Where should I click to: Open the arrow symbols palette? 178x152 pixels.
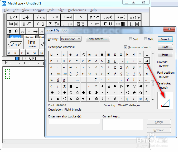67,17
